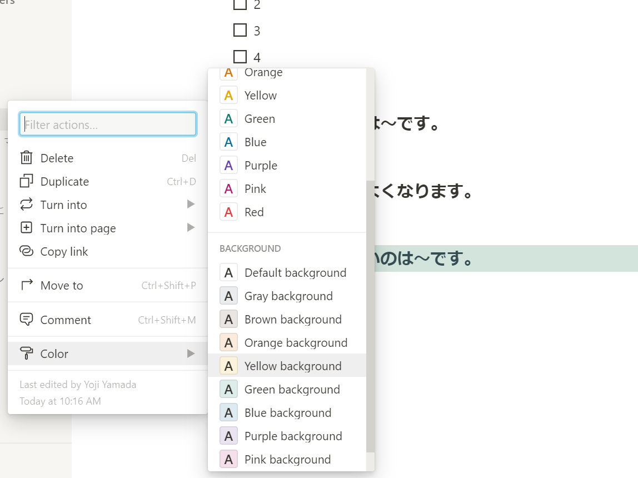The image size is (638, 478).
Task: Click the Move to arrow icon
Action: 27,285
